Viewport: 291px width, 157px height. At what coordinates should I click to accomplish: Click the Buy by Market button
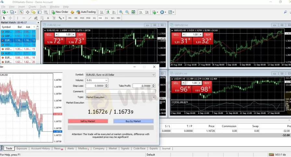[133, 121]
